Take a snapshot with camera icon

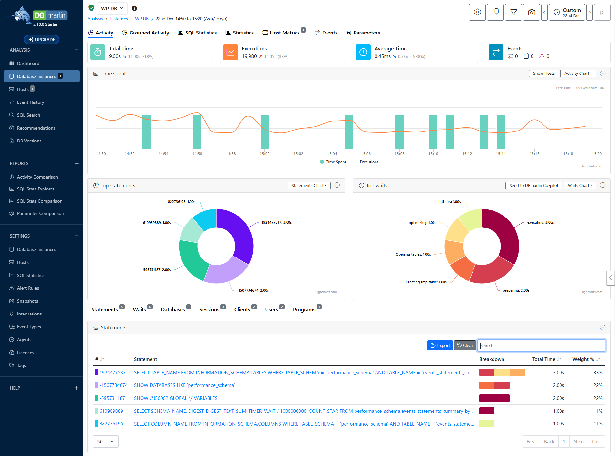coord(532,12)
